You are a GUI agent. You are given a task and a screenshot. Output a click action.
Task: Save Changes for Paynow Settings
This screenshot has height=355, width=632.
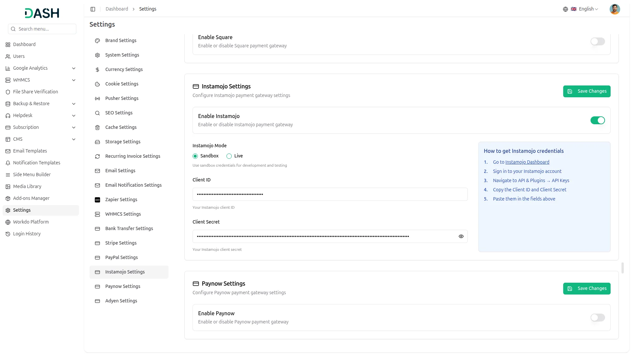587,289
